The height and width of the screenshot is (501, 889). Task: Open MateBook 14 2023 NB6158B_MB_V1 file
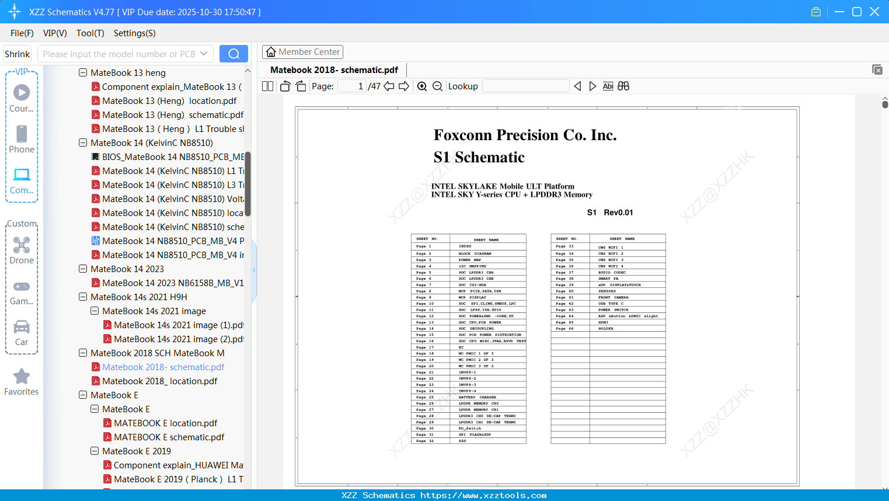[173, 283]
